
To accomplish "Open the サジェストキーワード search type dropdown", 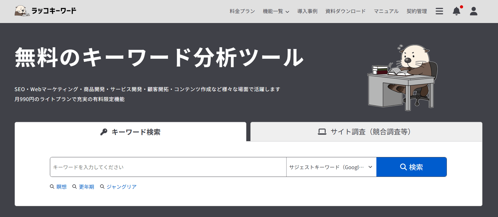I will [331, 167].
